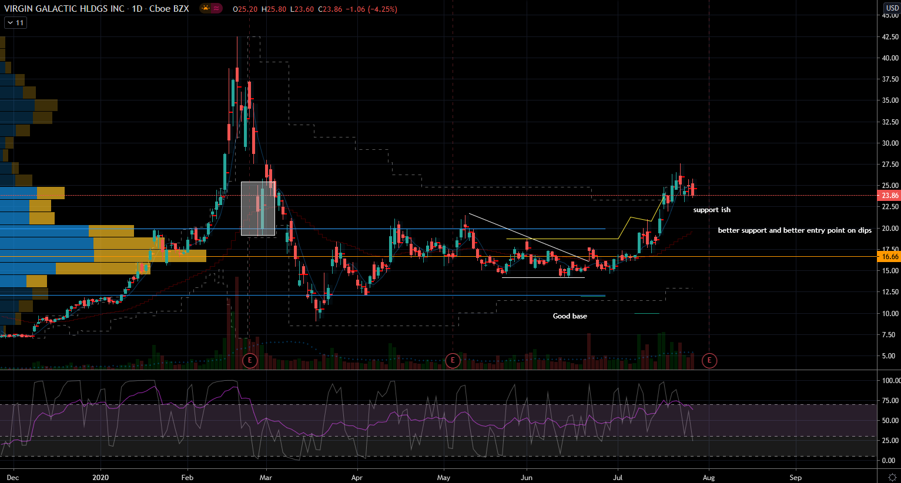
Task: Click the 12.50 price scale label
Action: pos(890,292)
